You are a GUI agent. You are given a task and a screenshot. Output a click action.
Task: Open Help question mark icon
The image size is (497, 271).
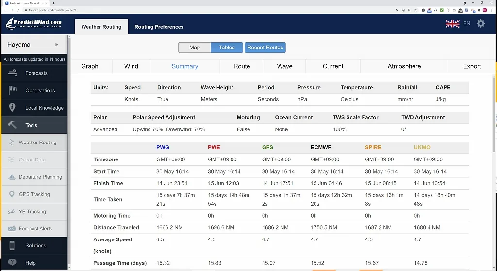(12, 262)
